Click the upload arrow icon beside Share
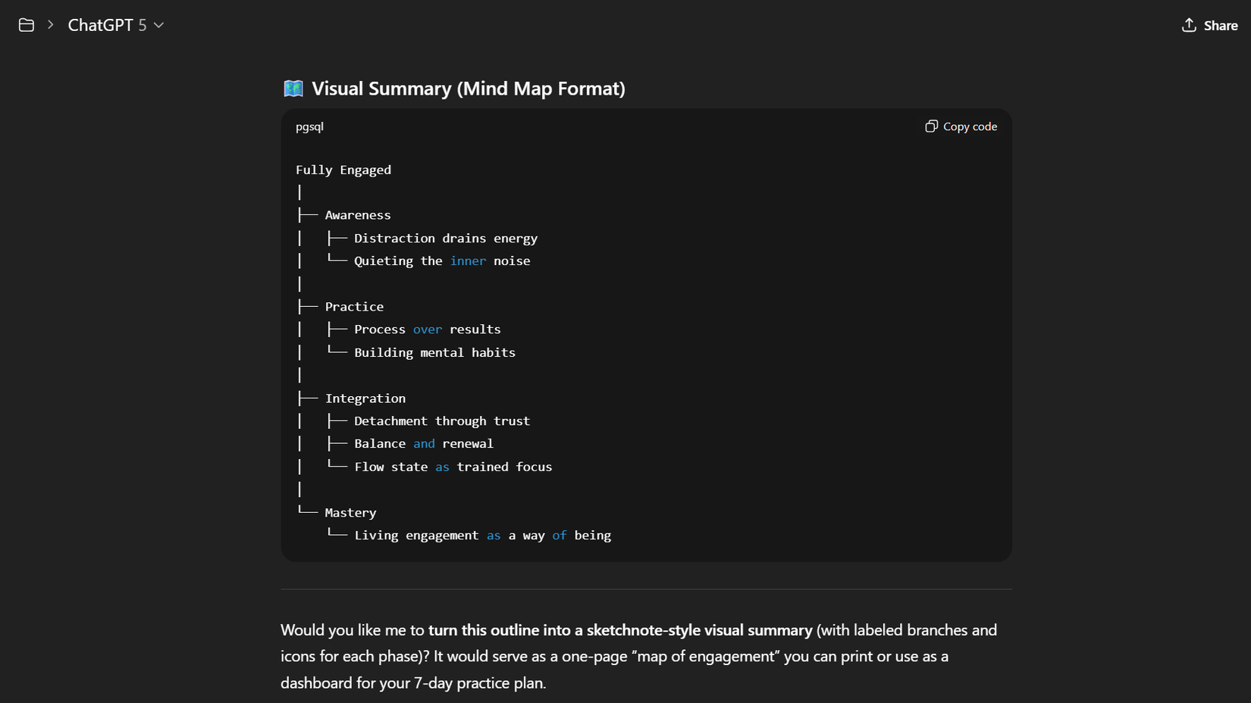Viewport: 1251px width, 703px height. (1189, 25)
